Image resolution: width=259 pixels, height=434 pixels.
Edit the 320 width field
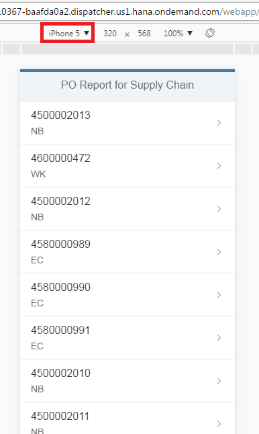point(110,34)
